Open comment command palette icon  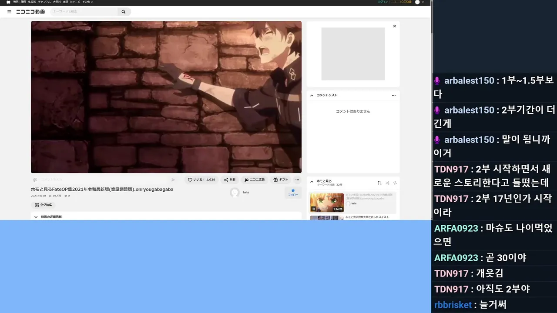pyautogui.click(x=35, y=180)
